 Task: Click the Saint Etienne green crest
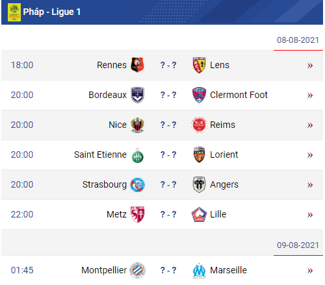137,155
